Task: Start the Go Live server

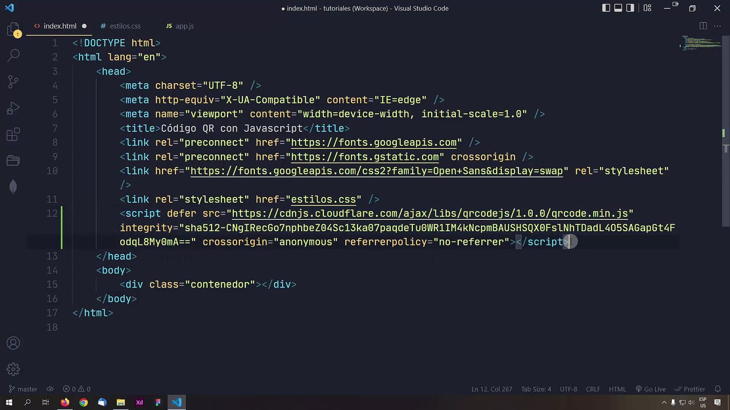Action: (x=650, y=389)
